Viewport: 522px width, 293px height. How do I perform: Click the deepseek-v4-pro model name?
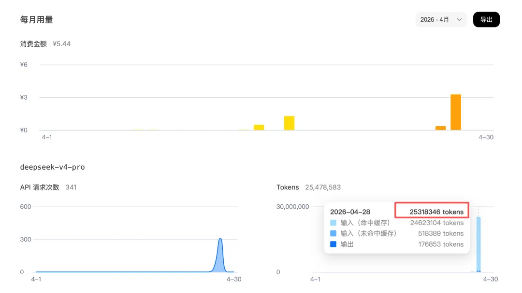coord(52,167)
